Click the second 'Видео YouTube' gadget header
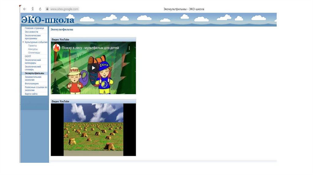This screenshot has width=313, height=175. point(94,101)
